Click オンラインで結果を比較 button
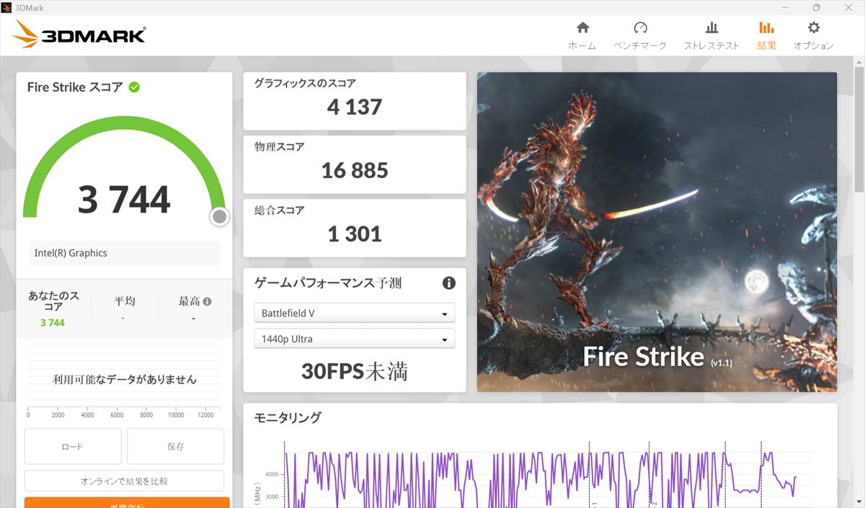This screenshot has width=865, height=508. click(124, 481)
